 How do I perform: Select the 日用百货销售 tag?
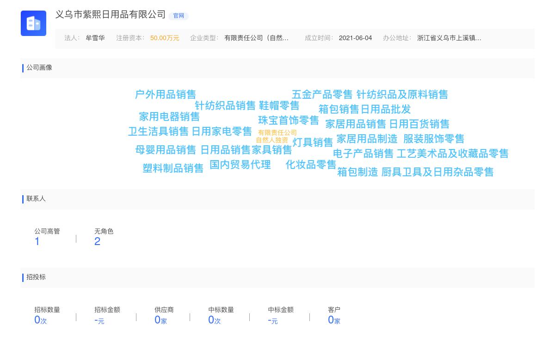click(419, 124)
